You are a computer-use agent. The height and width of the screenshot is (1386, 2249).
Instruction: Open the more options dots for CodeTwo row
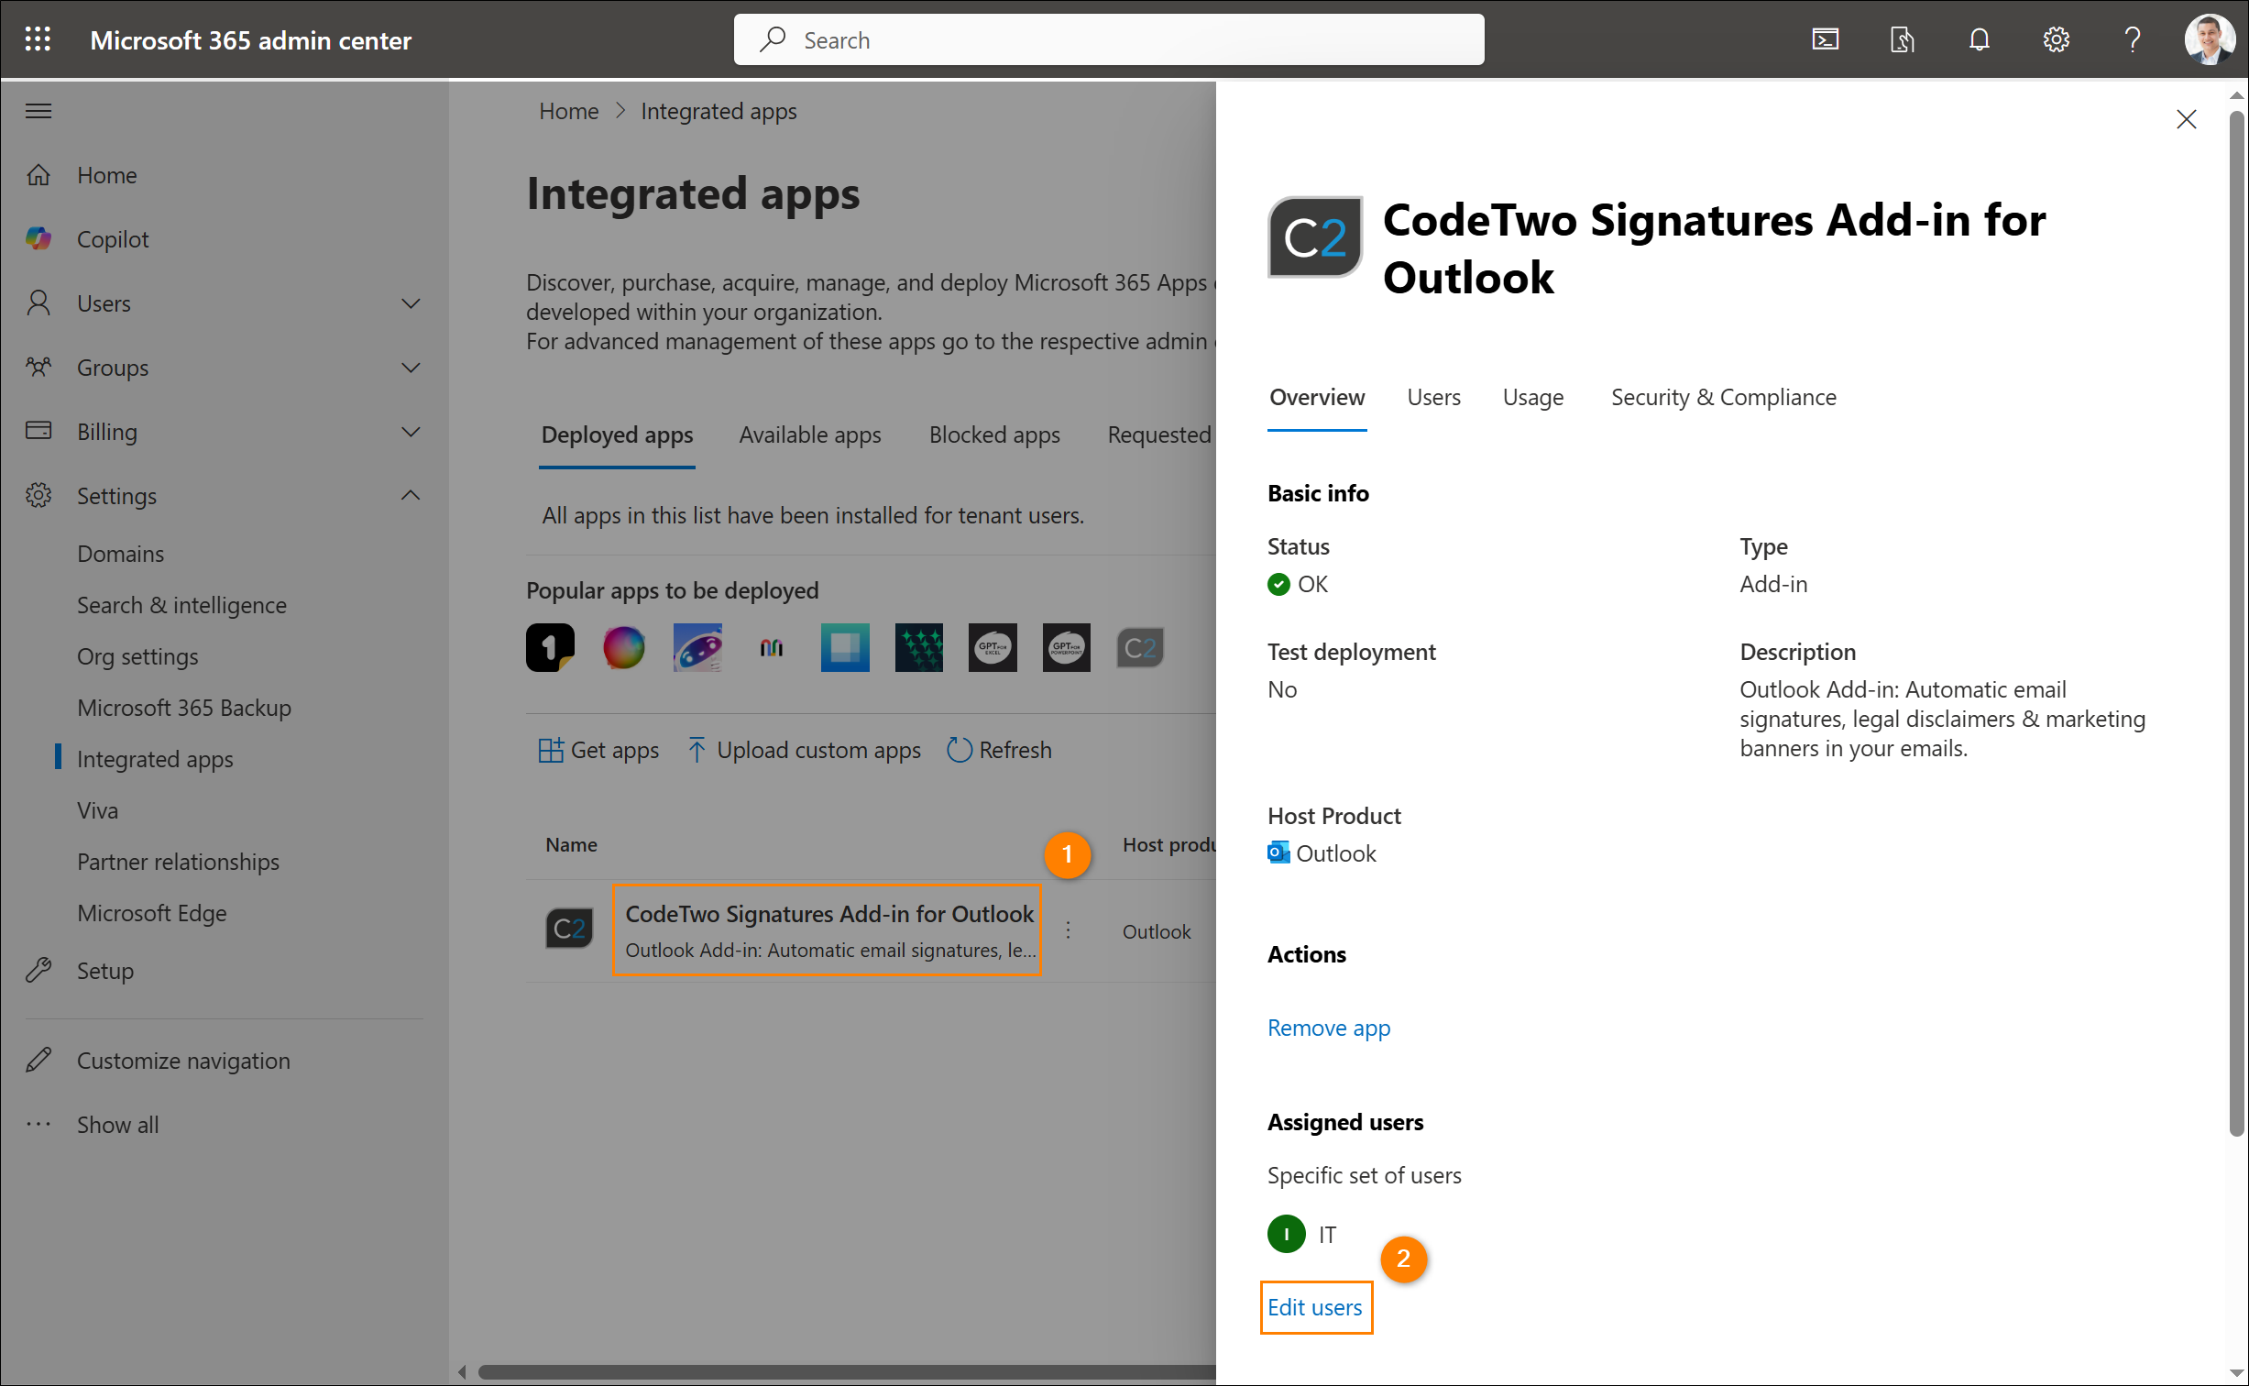(1068, 929)
